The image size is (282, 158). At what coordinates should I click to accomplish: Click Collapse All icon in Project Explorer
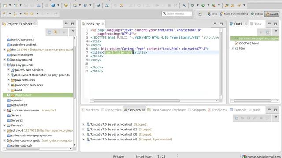[x=49, y=32]
